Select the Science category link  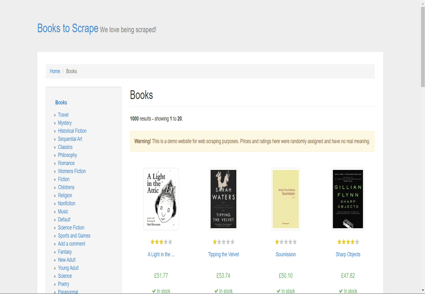tap(65, 276)
